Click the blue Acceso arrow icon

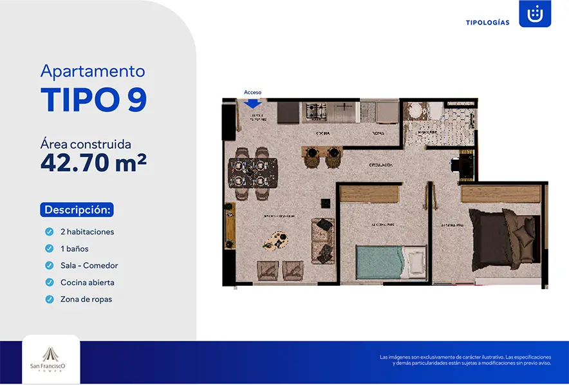252,104
